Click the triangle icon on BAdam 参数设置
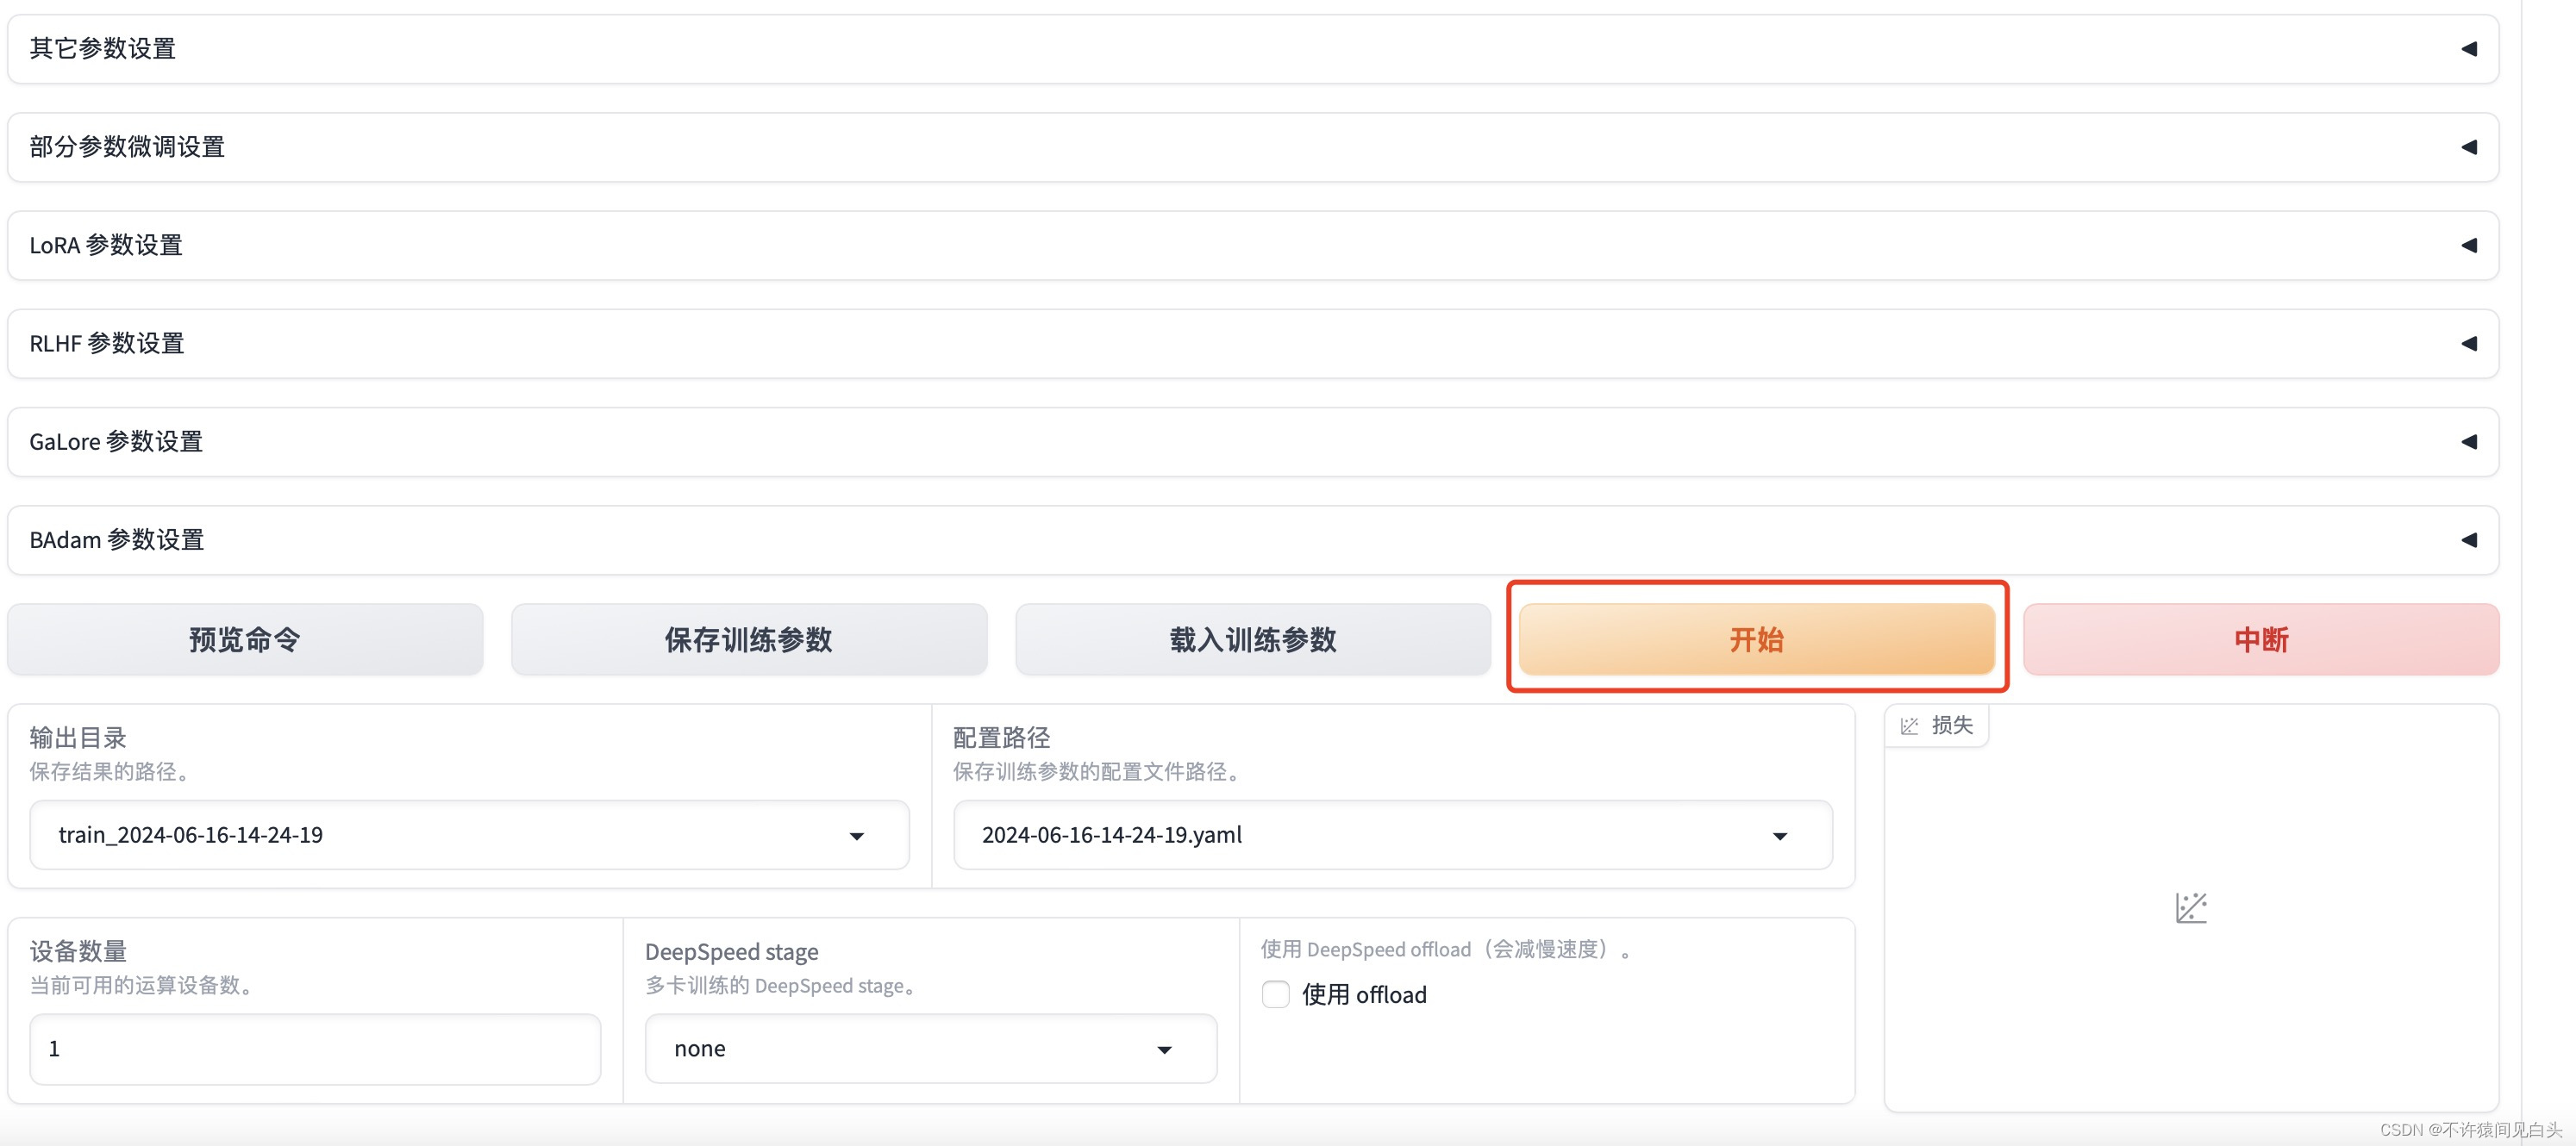Image resolution: width=2576 pixels, height=1146 pixels. (2468, 539)
